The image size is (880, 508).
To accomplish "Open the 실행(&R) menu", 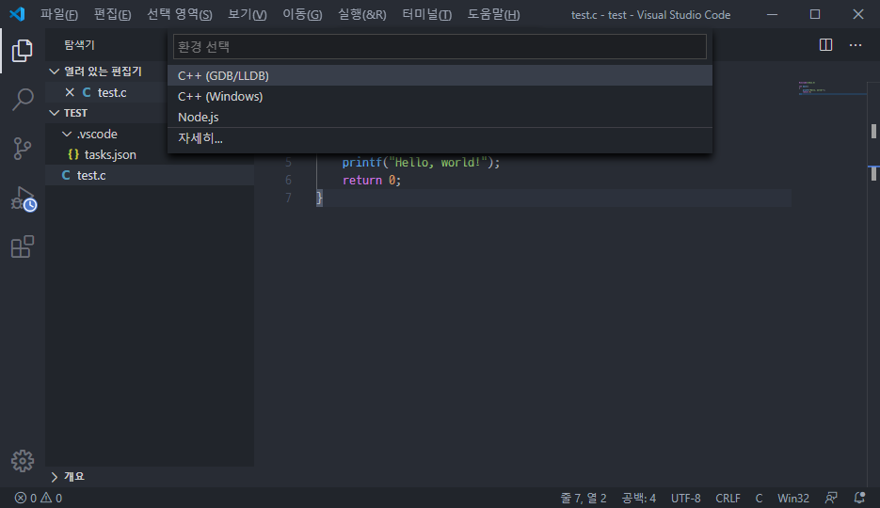I will pyautogui.click(x=362, y=14).
